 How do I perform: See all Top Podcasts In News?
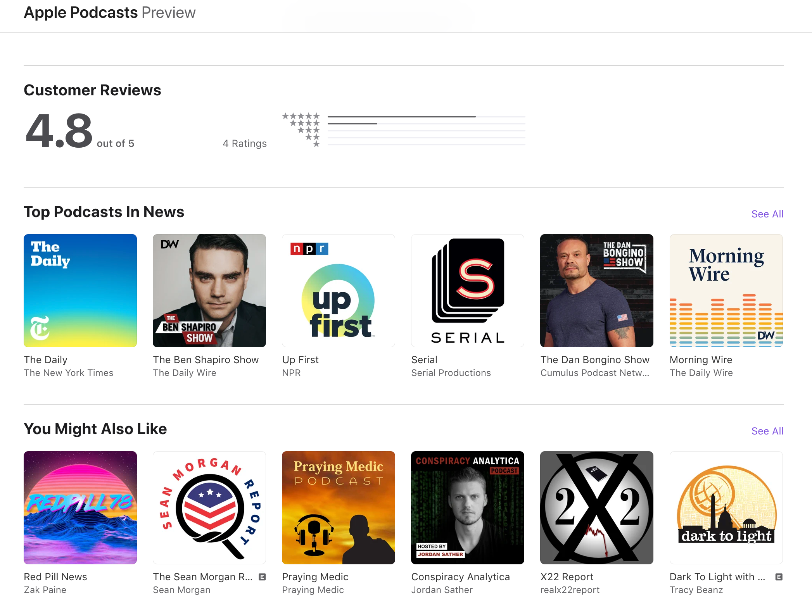coord(767,214)
